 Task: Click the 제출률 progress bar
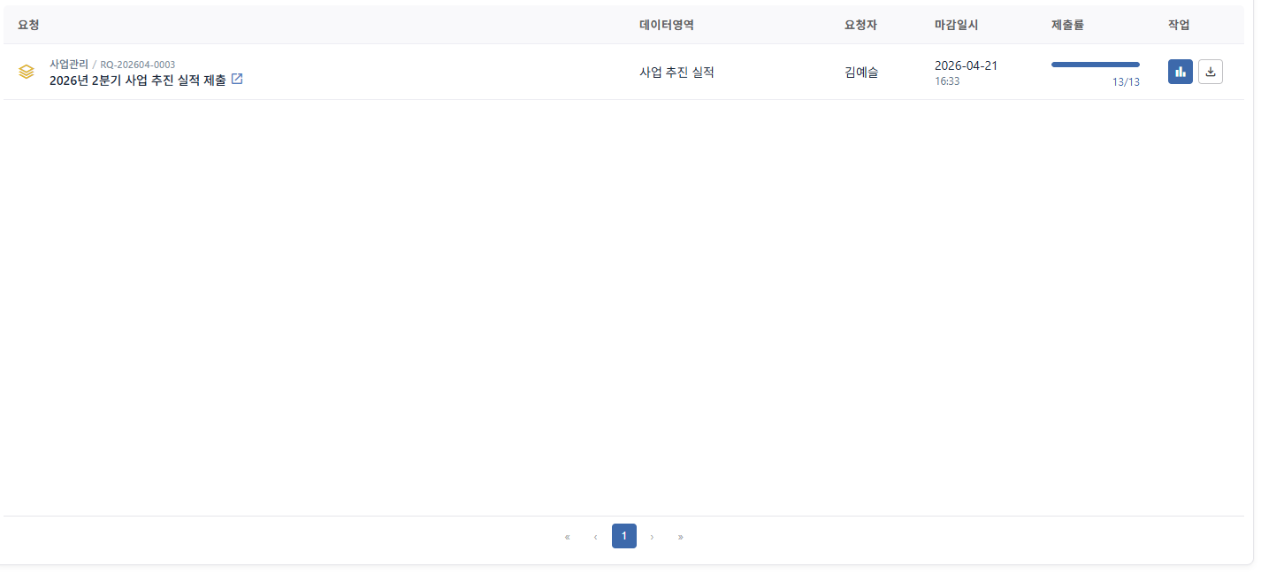click(1096, 65)
